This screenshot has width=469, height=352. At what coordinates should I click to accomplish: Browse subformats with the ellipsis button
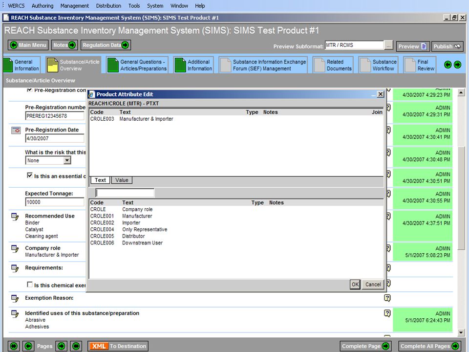388,46
